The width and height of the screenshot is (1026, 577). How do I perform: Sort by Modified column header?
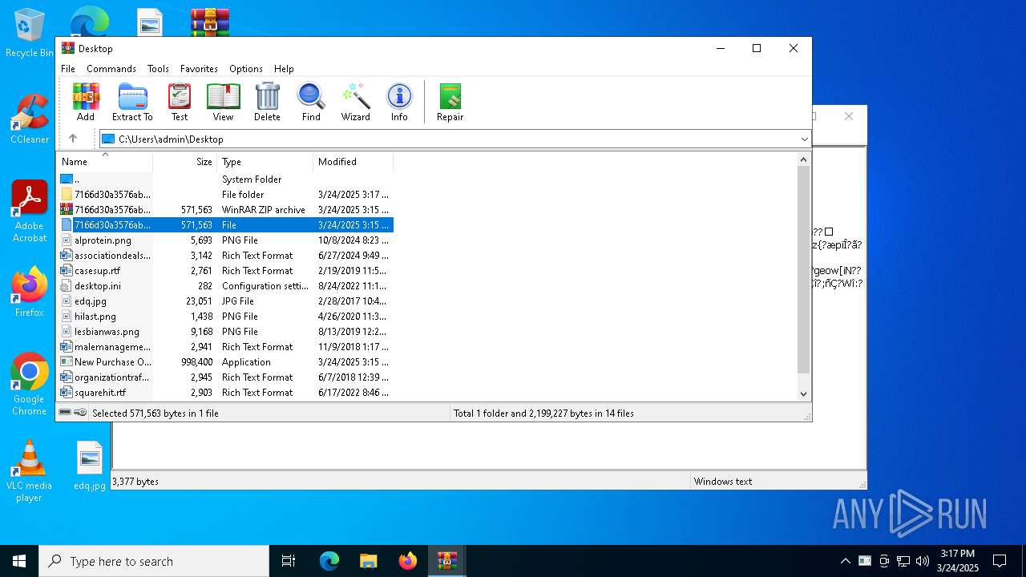click(353, 162)
